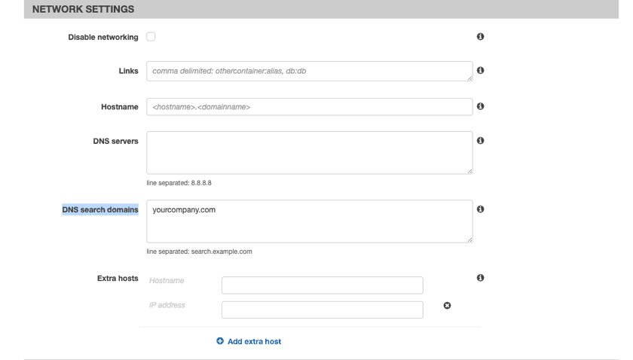Select the DNS servers text area
Viewport: 633px width, 360px height.
[x=309, y=153]
